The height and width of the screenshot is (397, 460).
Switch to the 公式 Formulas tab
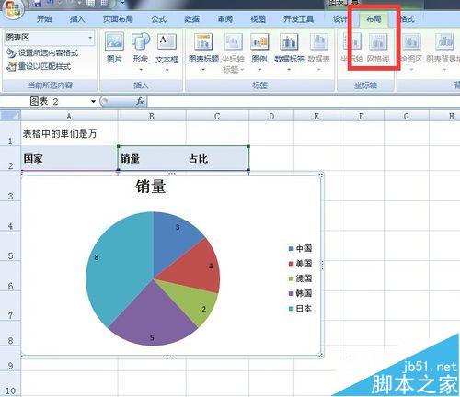[x=159, y=19]
